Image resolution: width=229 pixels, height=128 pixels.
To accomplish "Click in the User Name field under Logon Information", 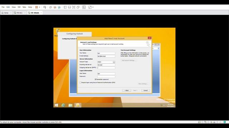I will (x=106, y=74).
